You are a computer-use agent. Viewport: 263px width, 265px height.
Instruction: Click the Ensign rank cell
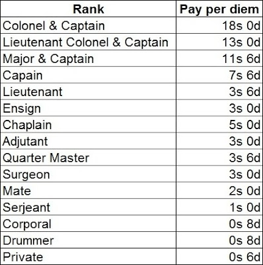(88, 108)
